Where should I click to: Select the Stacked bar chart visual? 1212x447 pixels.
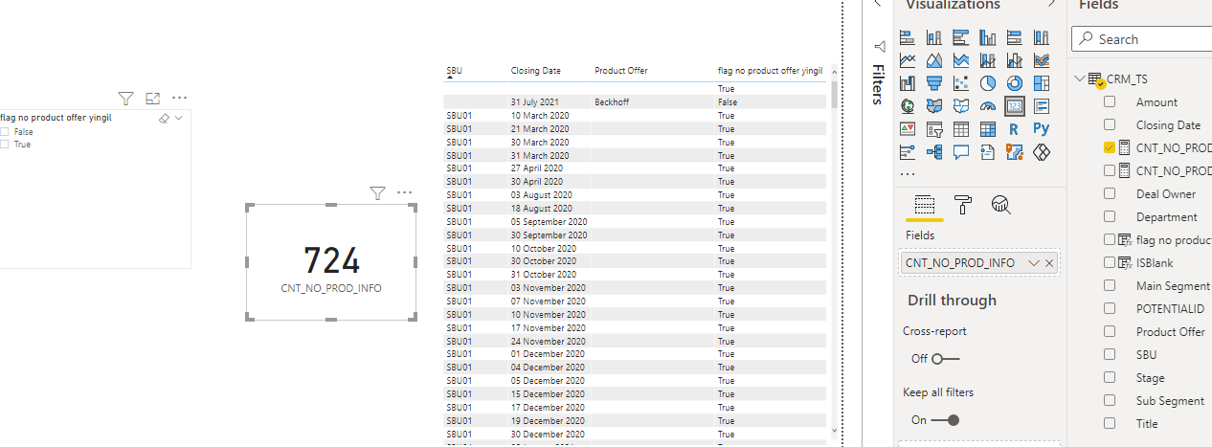[908, 38]
